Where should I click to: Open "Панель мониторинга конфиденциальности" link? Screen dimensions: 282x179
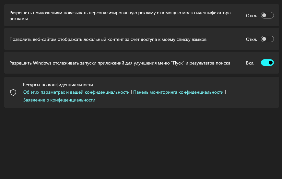[x=178, y=92]
